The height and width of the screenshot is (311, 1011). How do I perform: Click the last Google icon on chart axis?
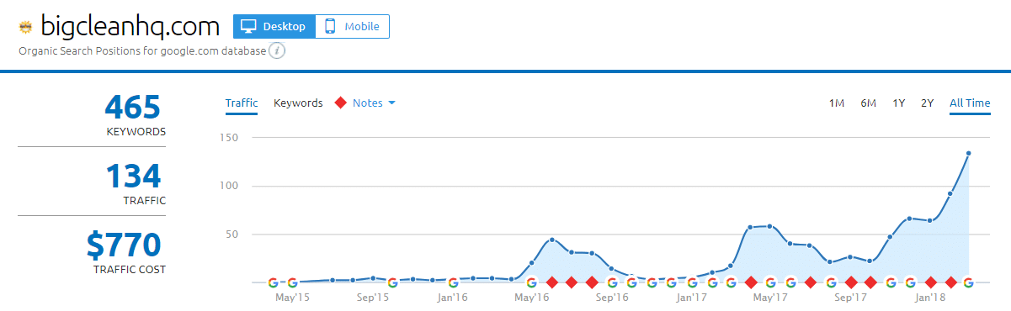[969, 282]
